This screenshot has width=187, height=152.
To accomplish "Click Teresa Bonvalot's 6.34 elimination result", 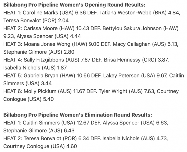I will pos(83,138).
